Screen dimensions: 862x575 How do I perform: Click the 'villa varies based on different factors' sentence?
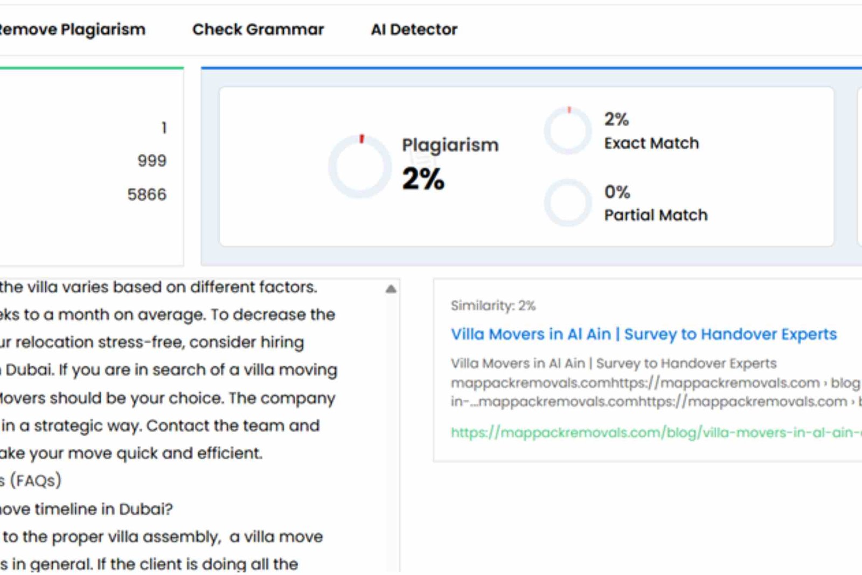pos(159,287)
